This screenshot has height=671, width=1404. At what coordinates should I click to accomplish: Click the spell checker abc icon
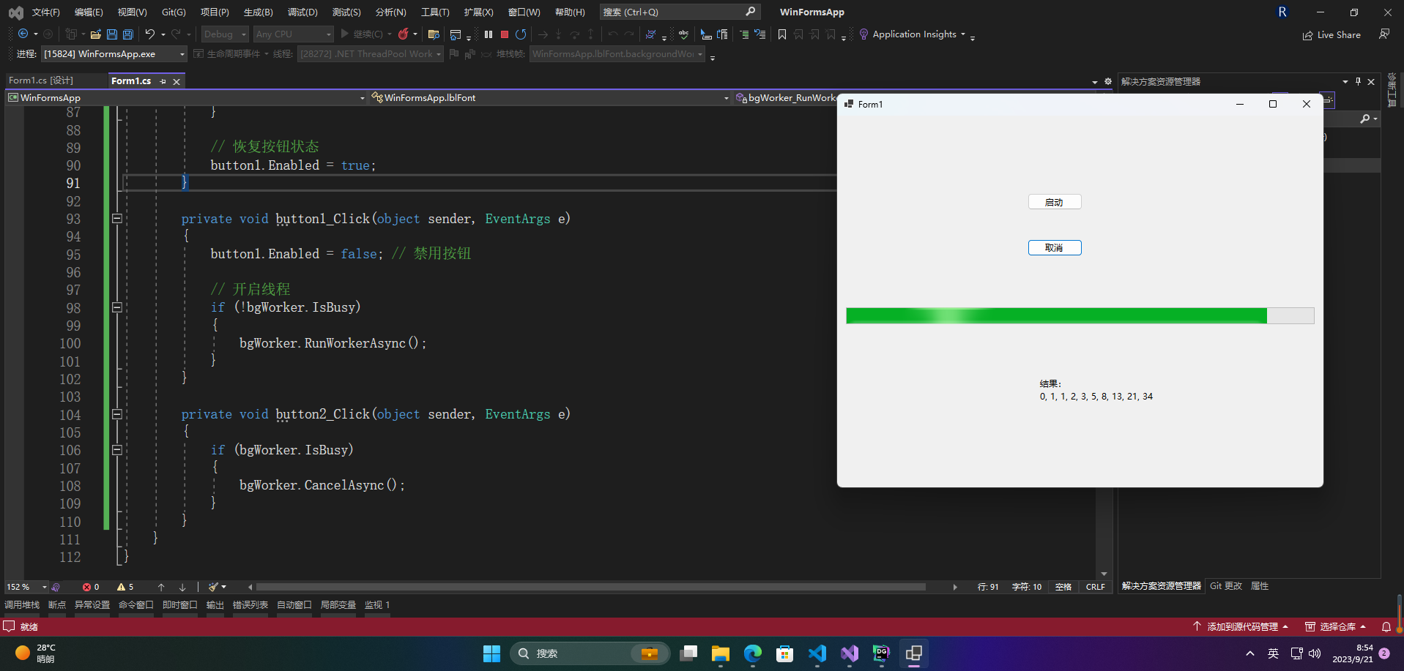(683, 34)
